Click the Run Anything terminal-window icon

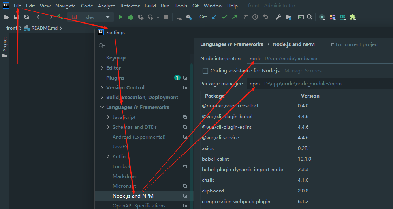pos(301,17)
